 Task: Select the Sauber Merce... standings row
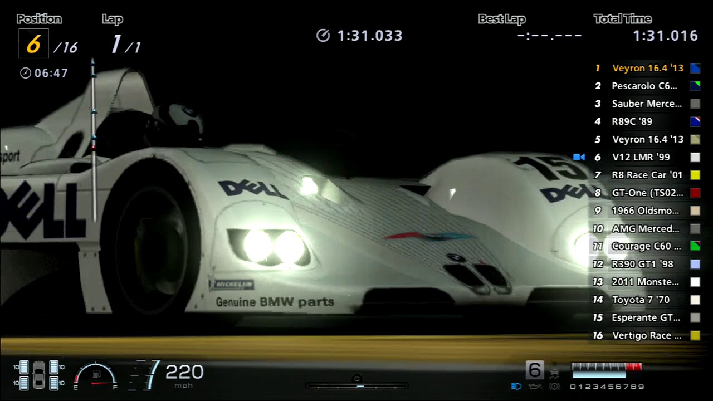click(x=646, y=104)
